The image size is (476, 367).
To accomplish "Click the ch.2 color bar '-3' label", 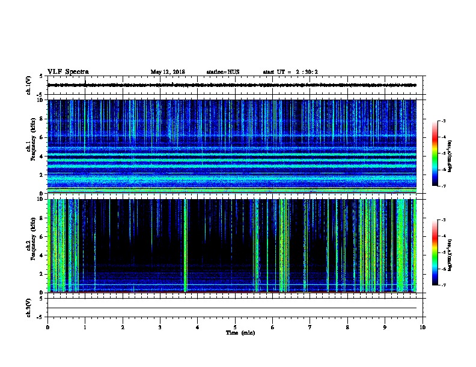I will (x=443, y=220).
